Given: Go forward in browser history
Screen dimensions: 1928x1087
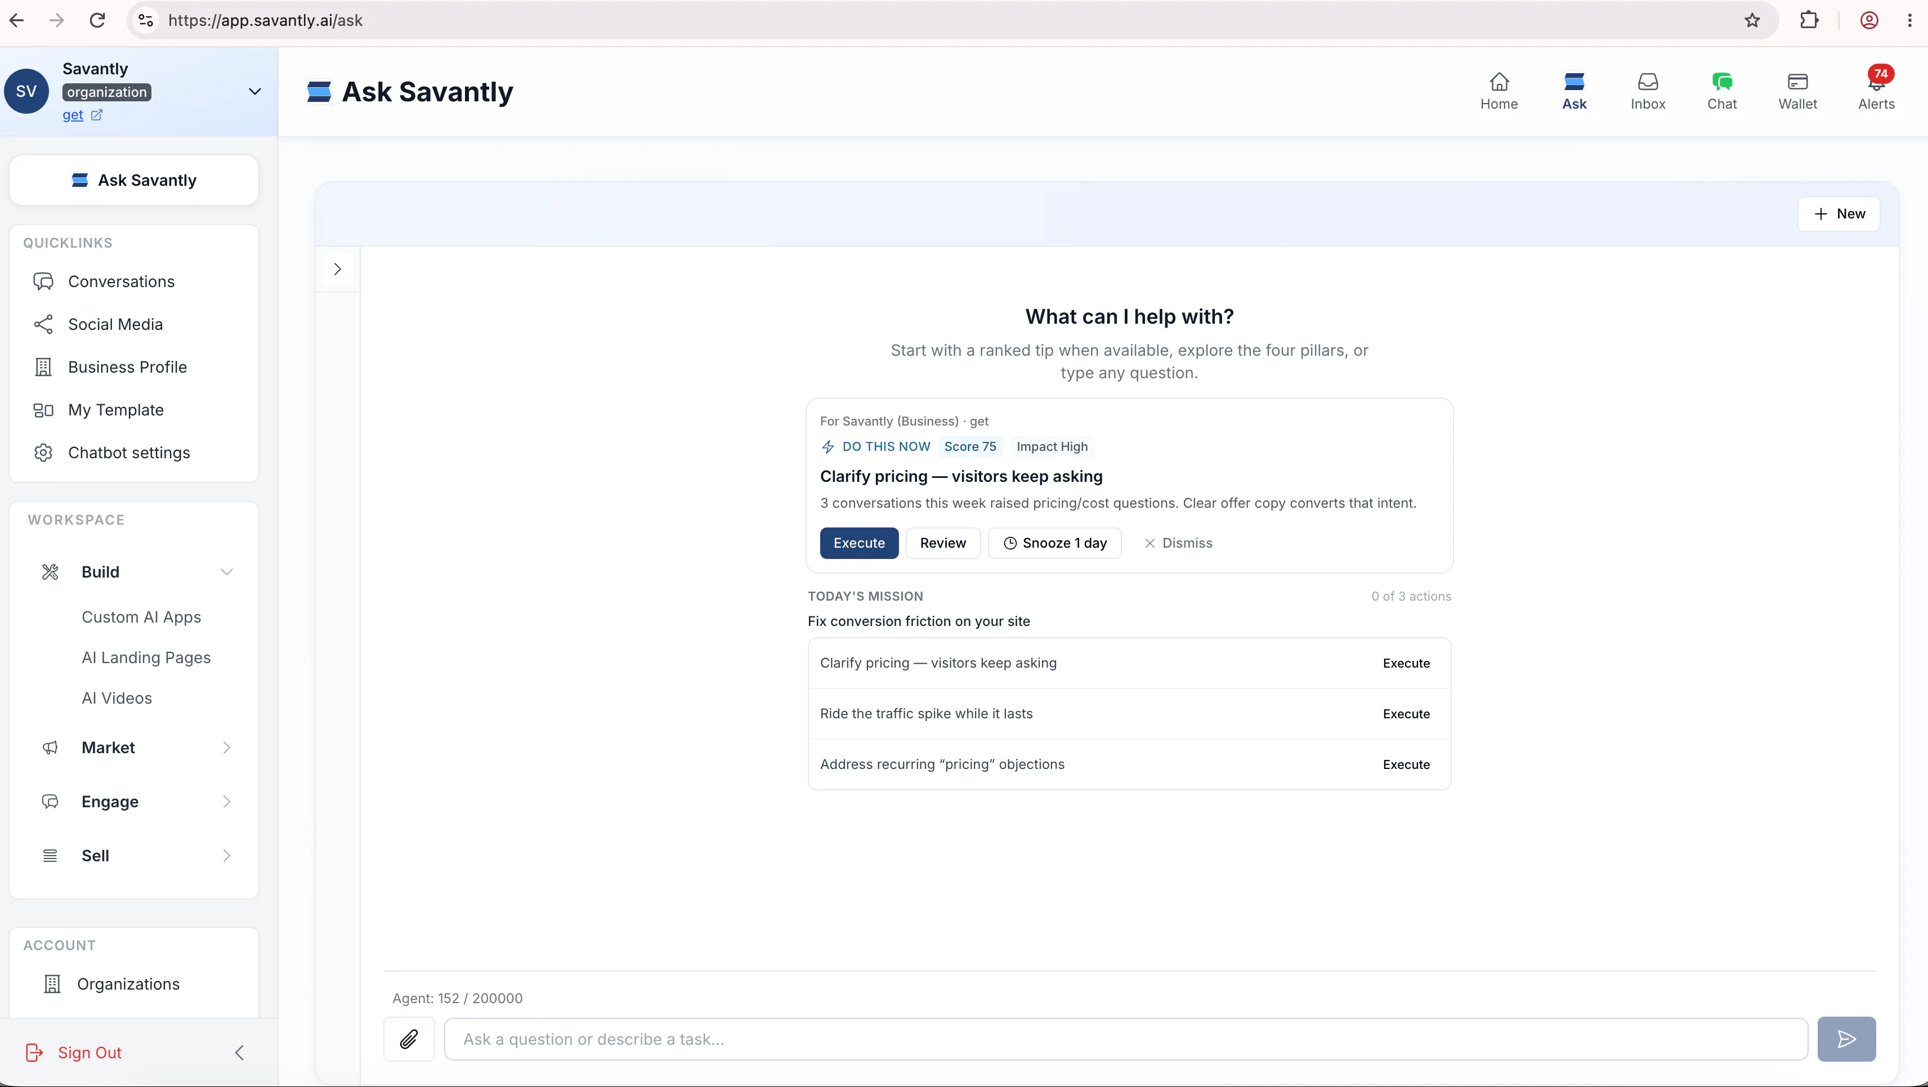Looking at the screenshot, I should pyautogui.click(x=57, y=20).
